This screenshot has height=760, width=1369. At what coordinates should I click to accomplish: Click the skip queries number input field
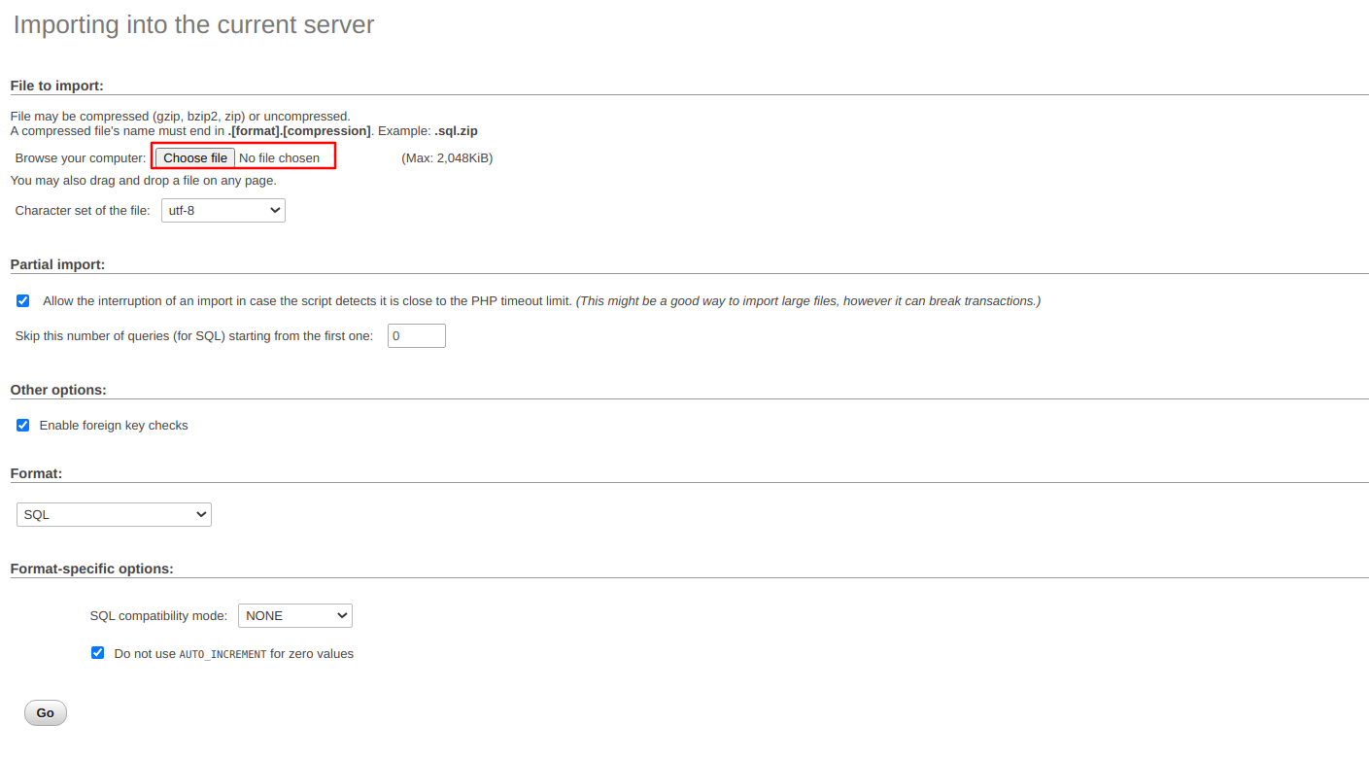coord(416,336)
